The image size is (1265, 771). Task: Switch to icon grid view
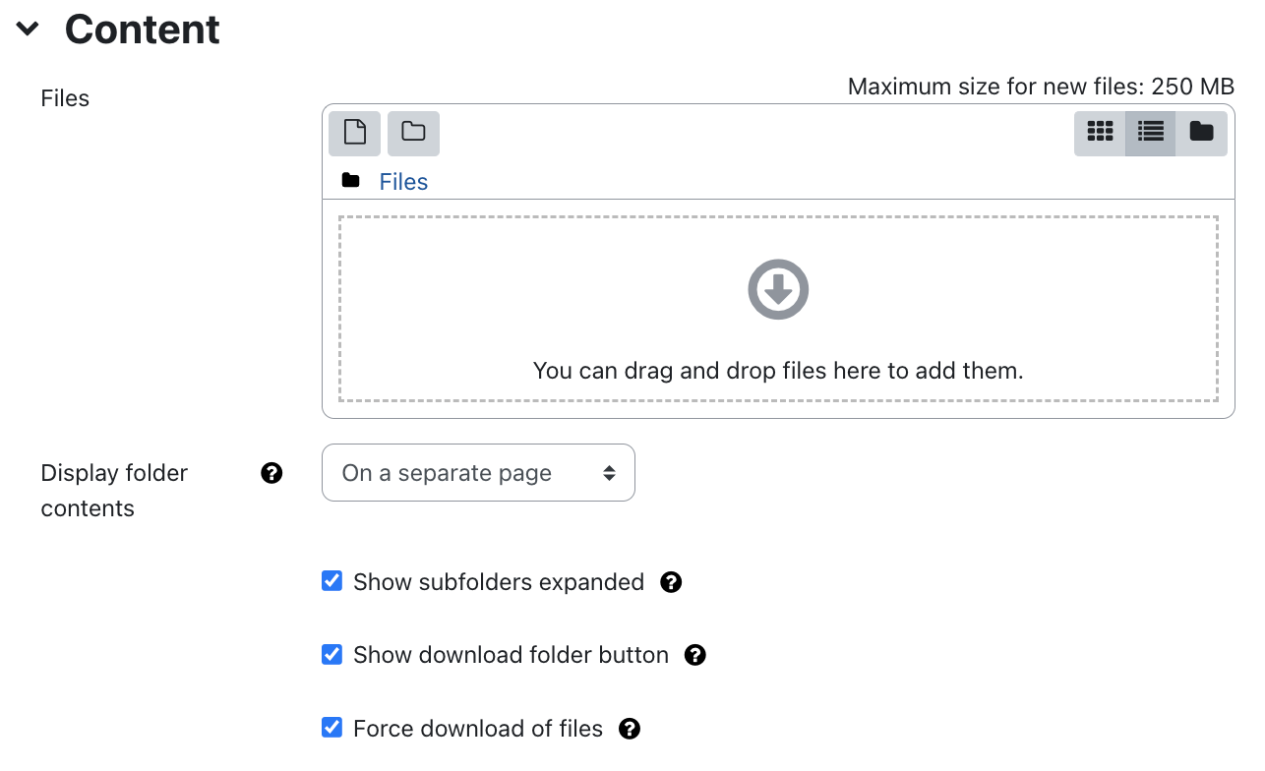coord(1100,133)
